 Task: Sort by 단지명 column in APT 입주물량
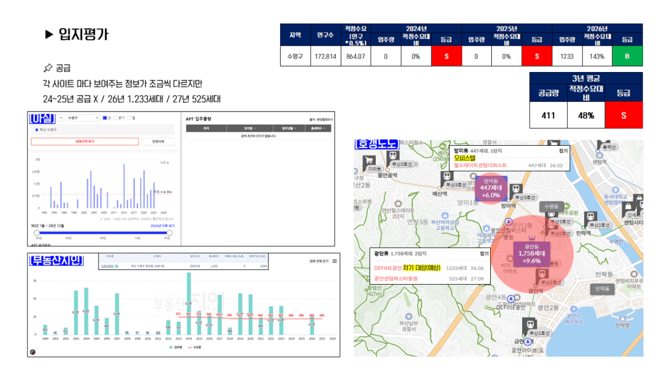coord(250,128)
